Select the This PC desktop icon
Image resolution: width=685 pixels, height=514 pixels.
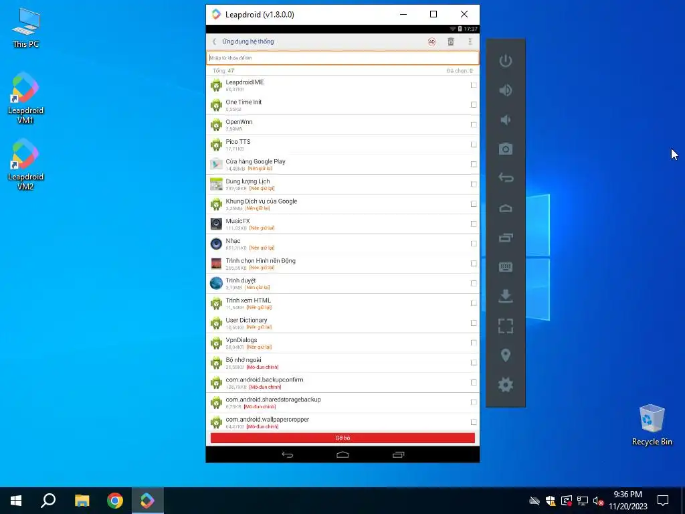(x=26, y=27)
